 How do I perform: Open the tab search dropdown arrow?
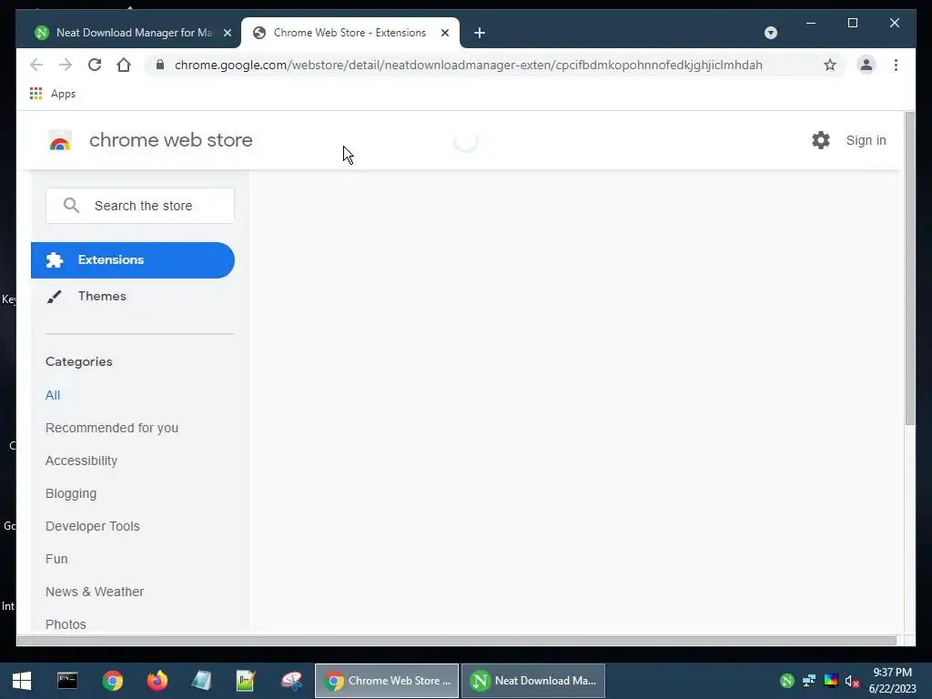point(770,33)
